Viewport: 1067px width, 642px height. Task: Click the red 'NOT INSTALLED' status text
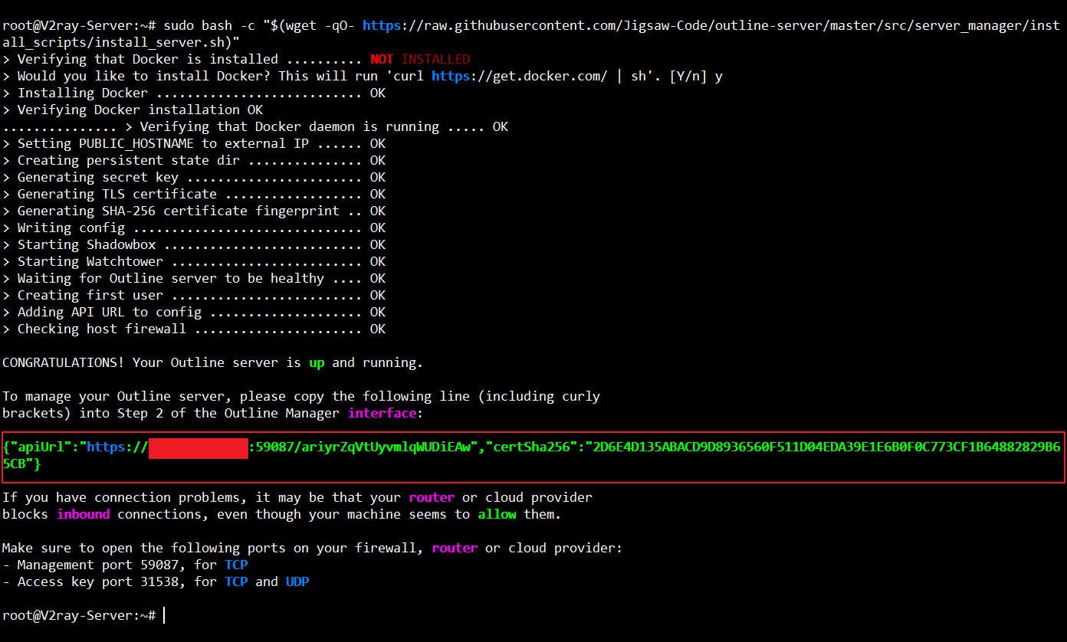pyautogui.click(x=420, y=59)
